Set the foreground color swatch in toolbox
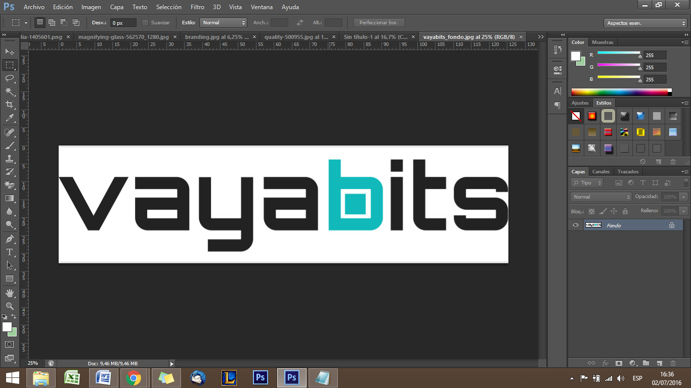Image resolution: width=691 pixels, height=388 pixels. point(7,327)
